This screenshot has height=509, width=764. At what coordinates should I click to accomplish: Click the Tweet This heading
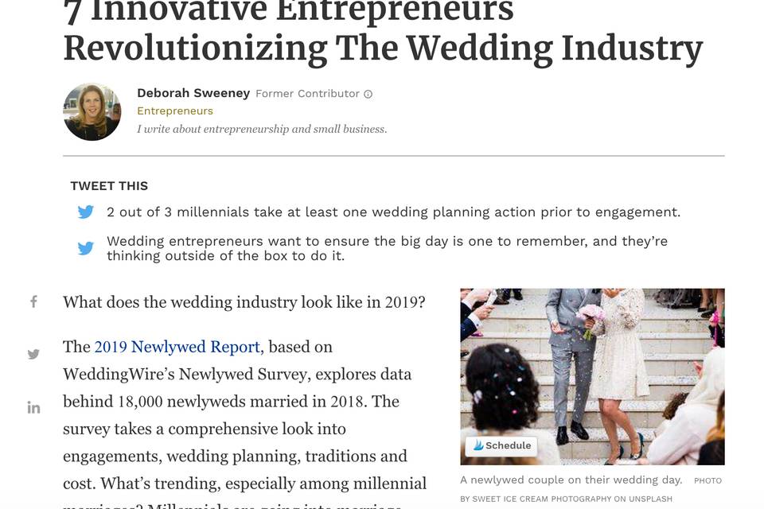pos(109,186)
